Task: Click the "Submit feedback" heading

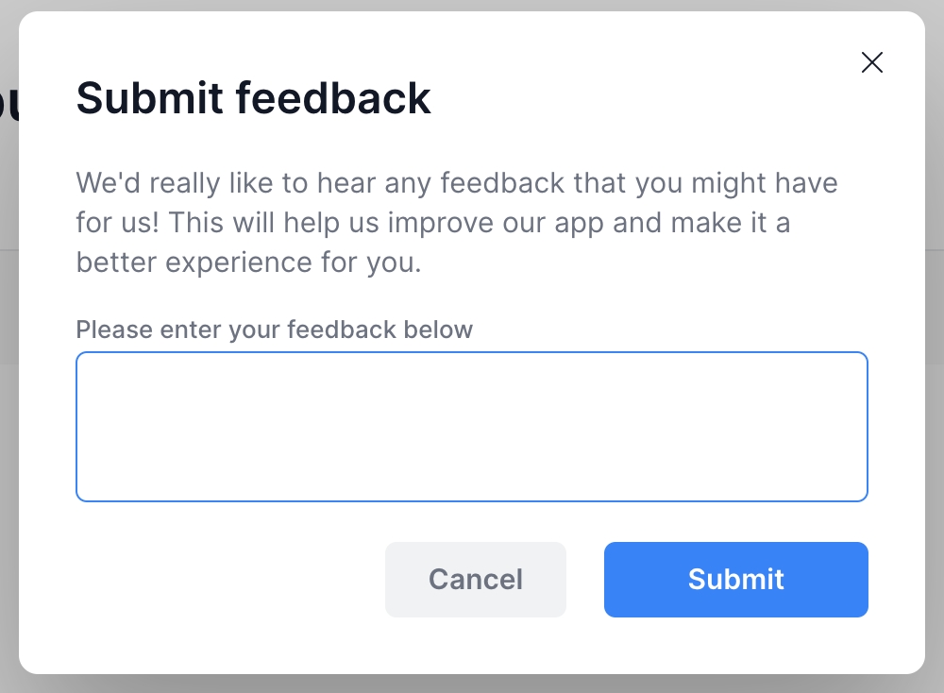Action: (x=253, y=98)
